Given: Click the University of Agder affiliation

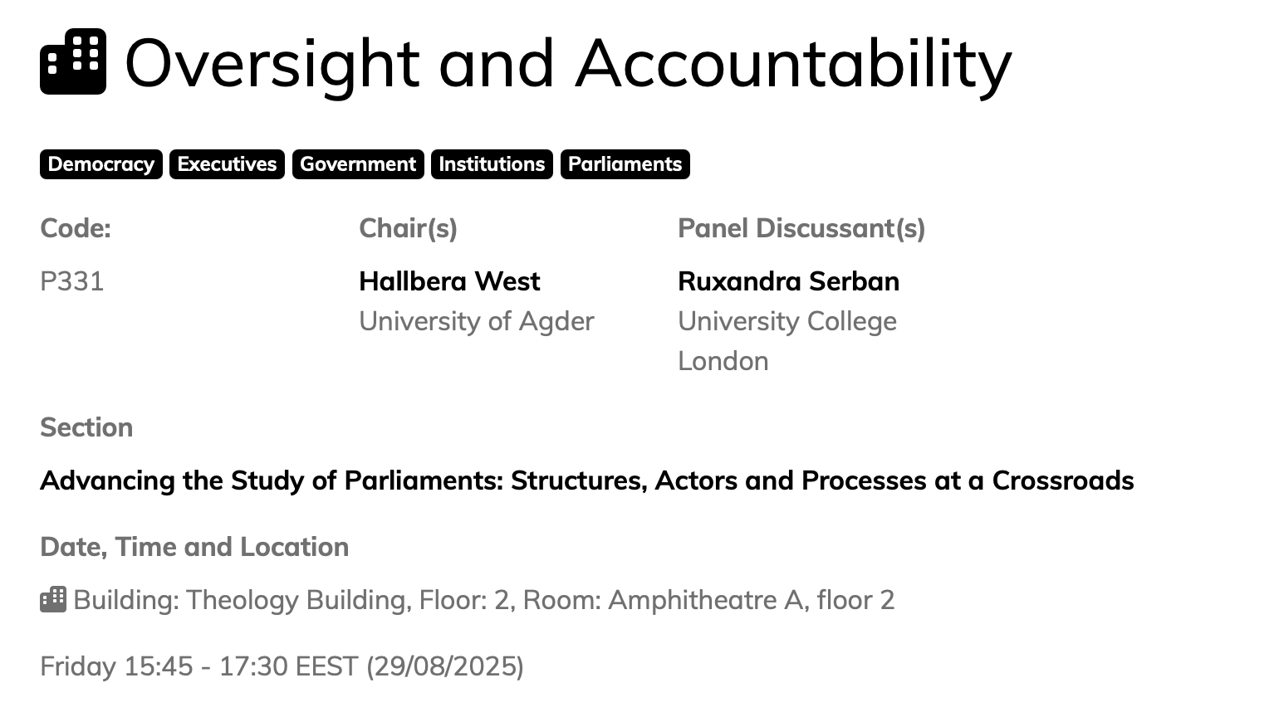Looking at the screenshot, I should click(x=476, y=321).
